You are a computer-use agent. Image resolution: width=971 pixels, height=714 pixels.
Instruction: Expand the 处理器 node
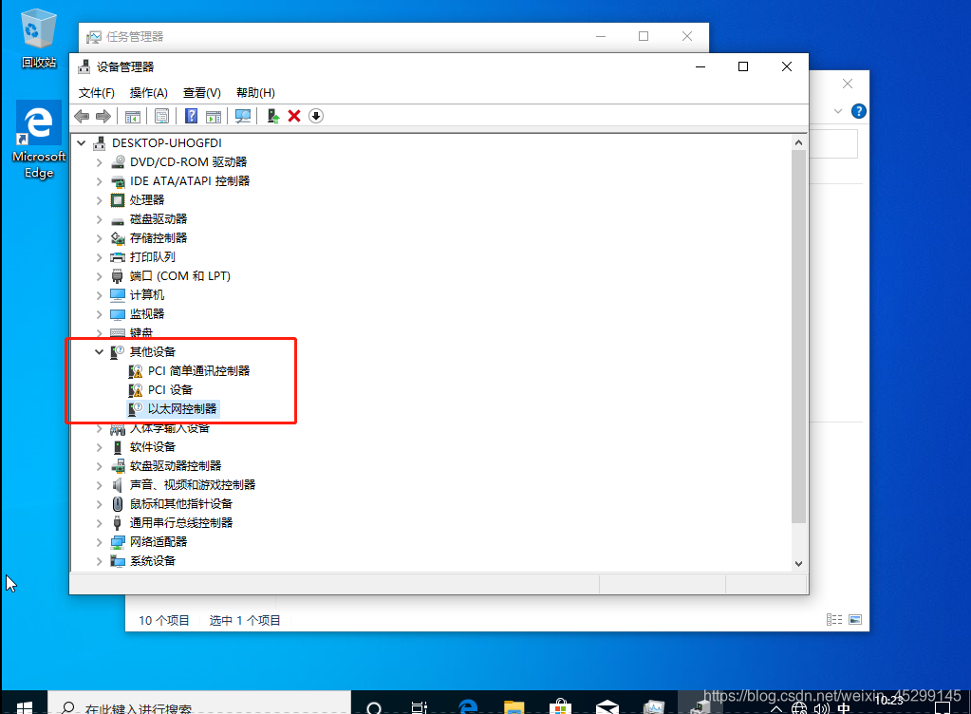(x=99, y=200)
